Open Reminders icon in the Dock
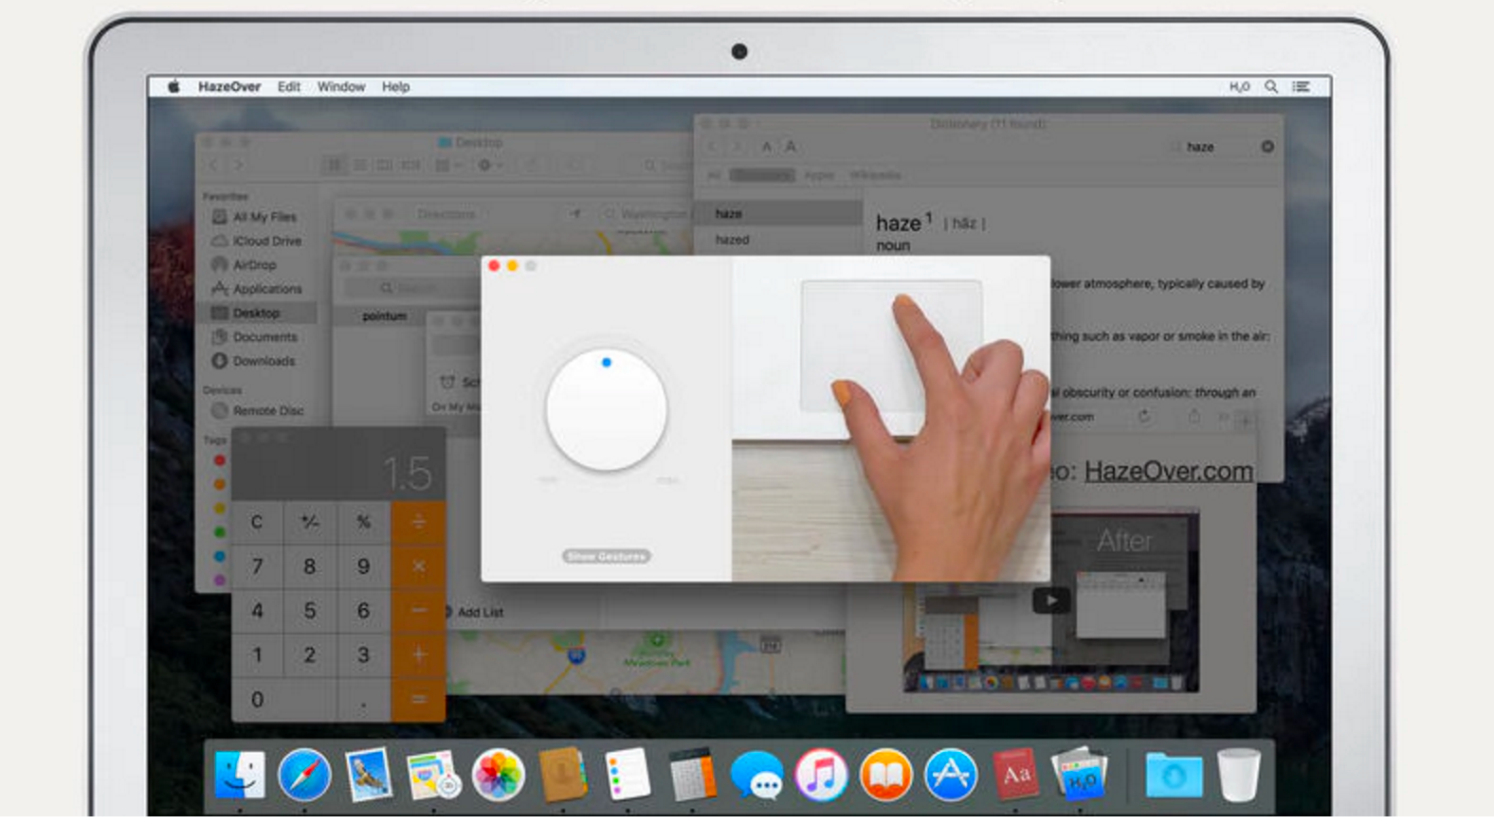The height and width of the screenshot is (824, 1494). pos(628,775)
